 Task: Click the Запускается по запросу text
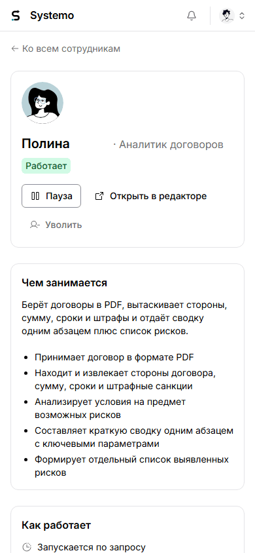click(92, 547)
